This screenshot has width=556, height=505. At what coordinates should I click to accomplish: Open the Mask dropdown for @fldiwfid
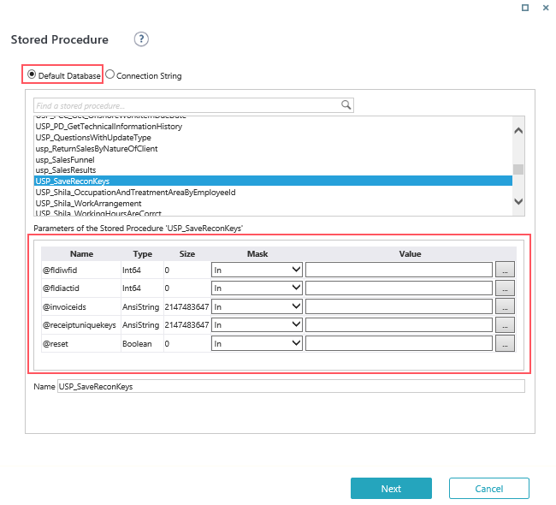click(x=257, y=270)
